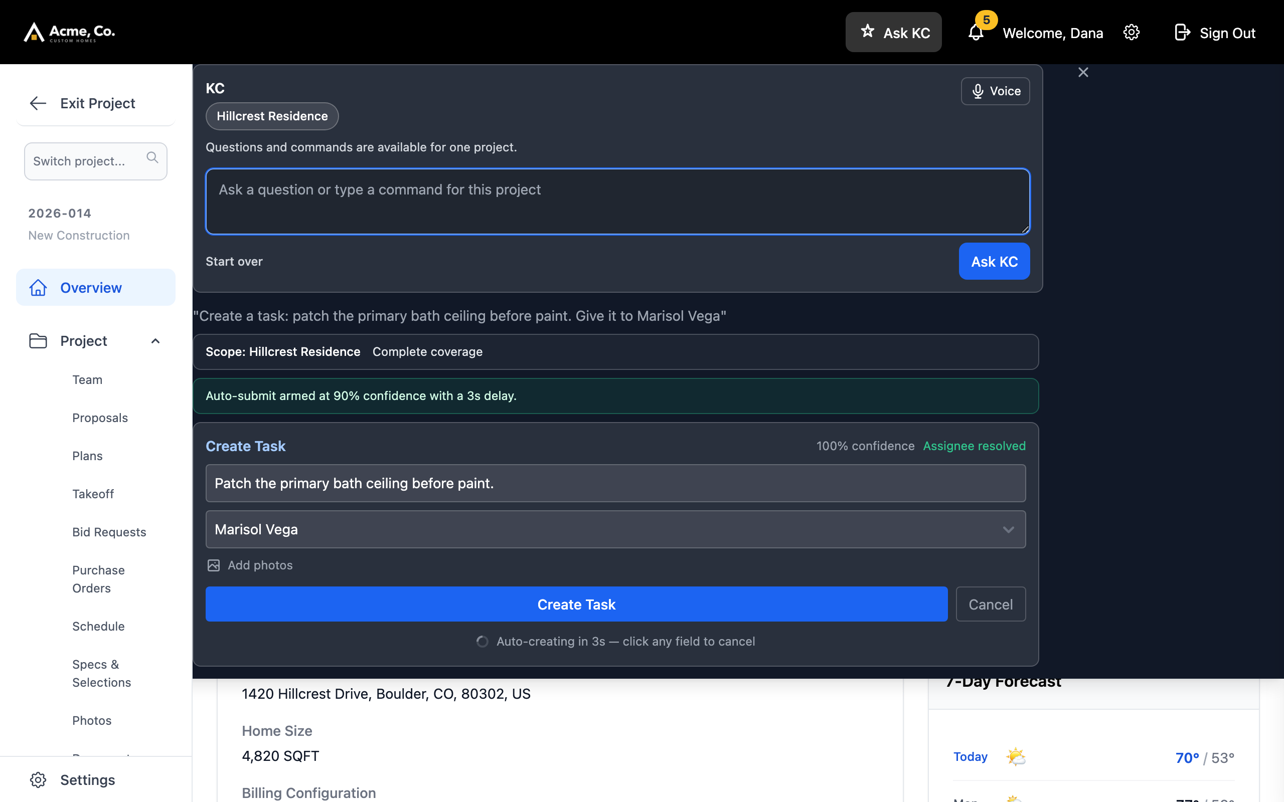Collapse the Project section chevron
The height and width of the screenshot is (802, 1284).
155,341
